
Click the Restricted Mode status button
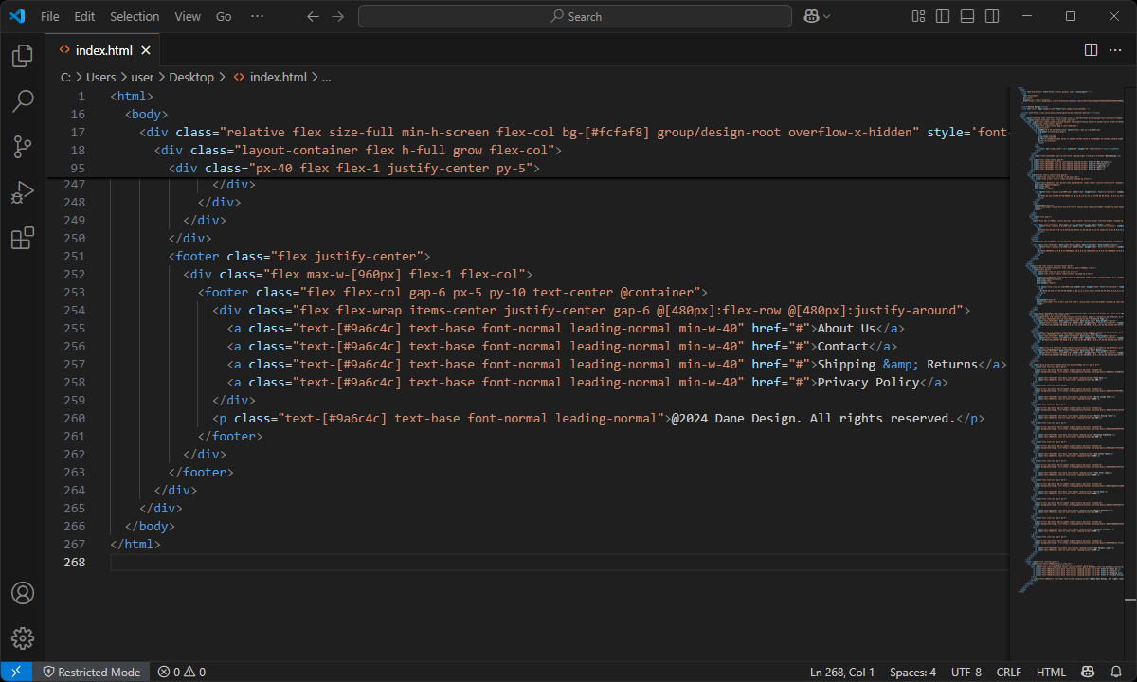(x=92, y=672)
